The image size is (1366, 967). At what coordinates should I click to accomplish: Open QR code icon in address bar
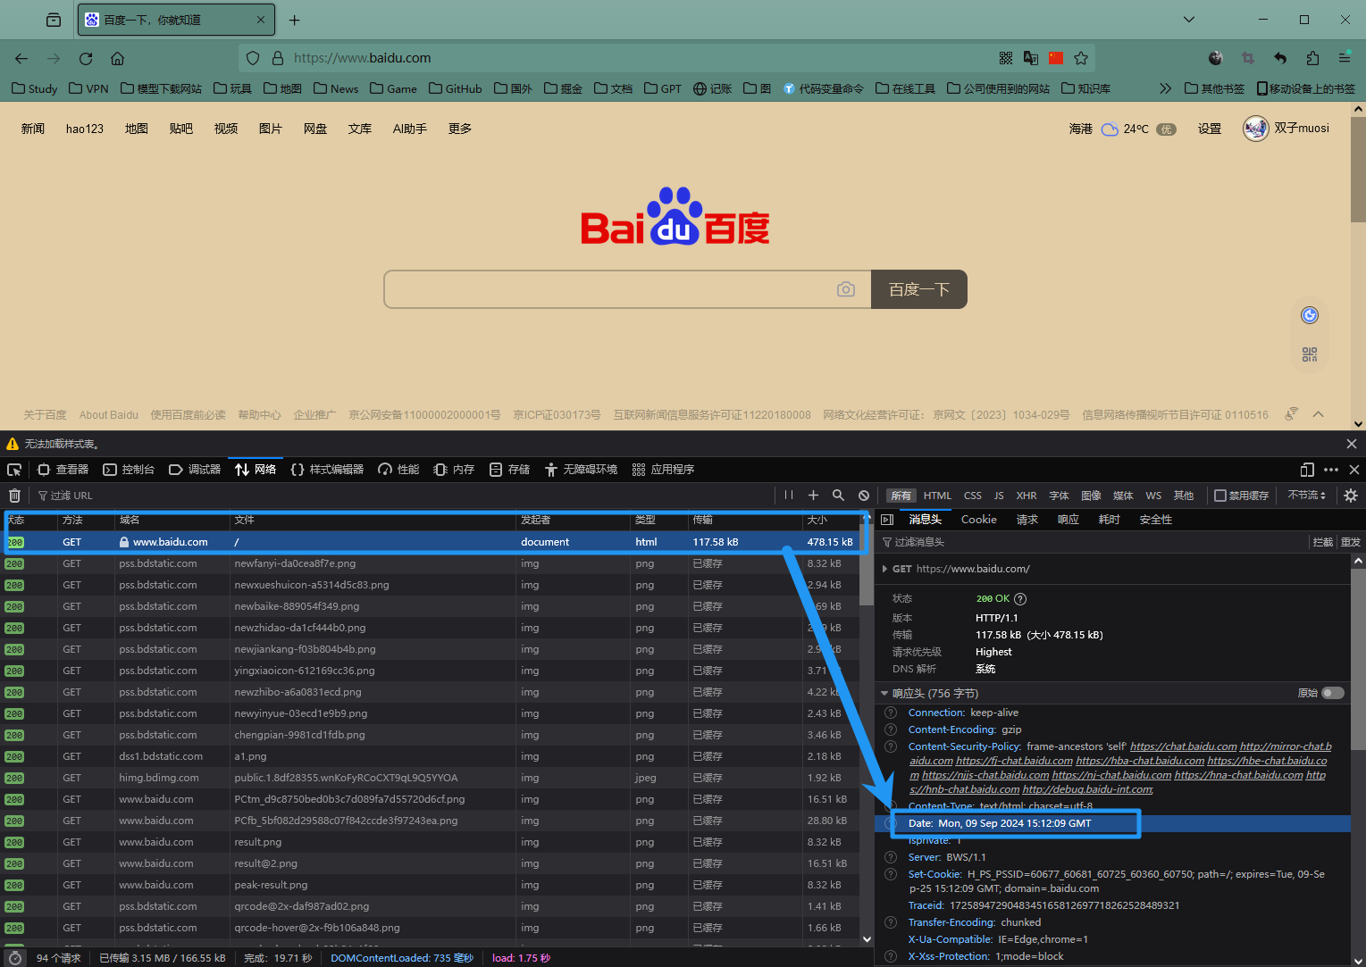coord(1006,58)
